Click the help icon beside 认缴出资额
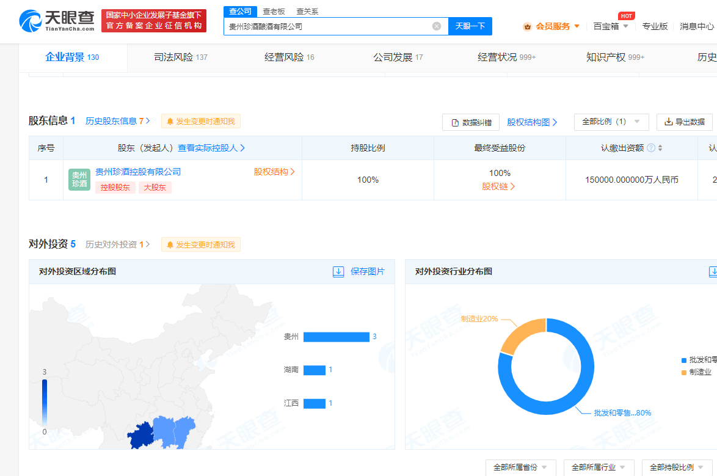Viewport: 717px width, 476px height. (x=651, y=148)
